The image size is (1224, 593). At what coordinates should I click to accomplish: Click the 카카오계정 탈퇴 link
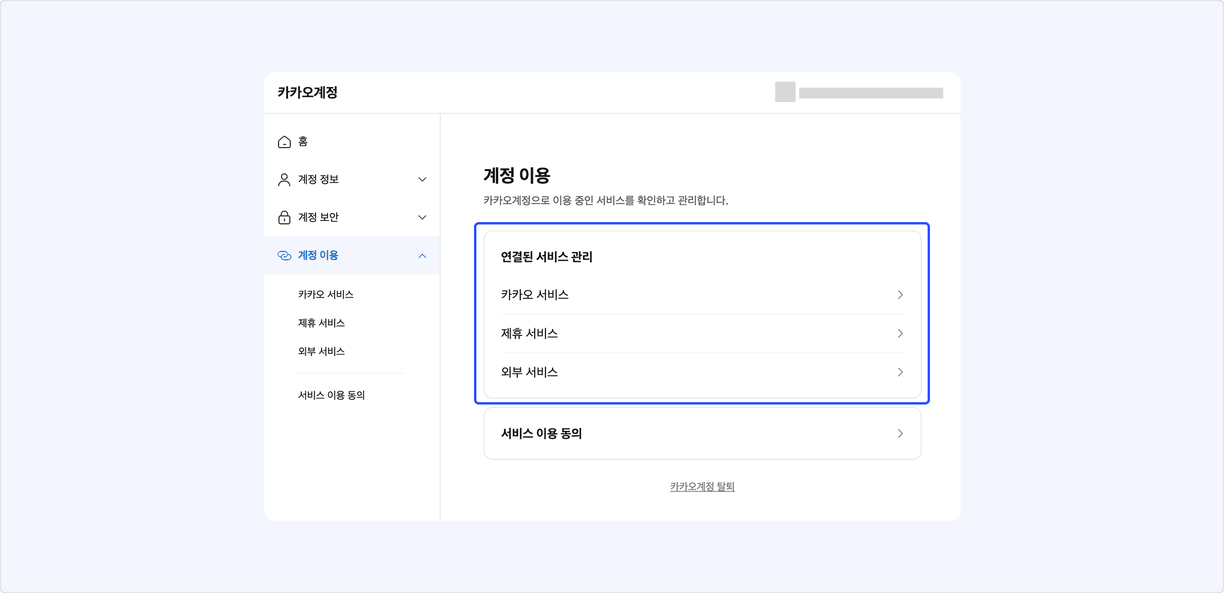(702, 487)
